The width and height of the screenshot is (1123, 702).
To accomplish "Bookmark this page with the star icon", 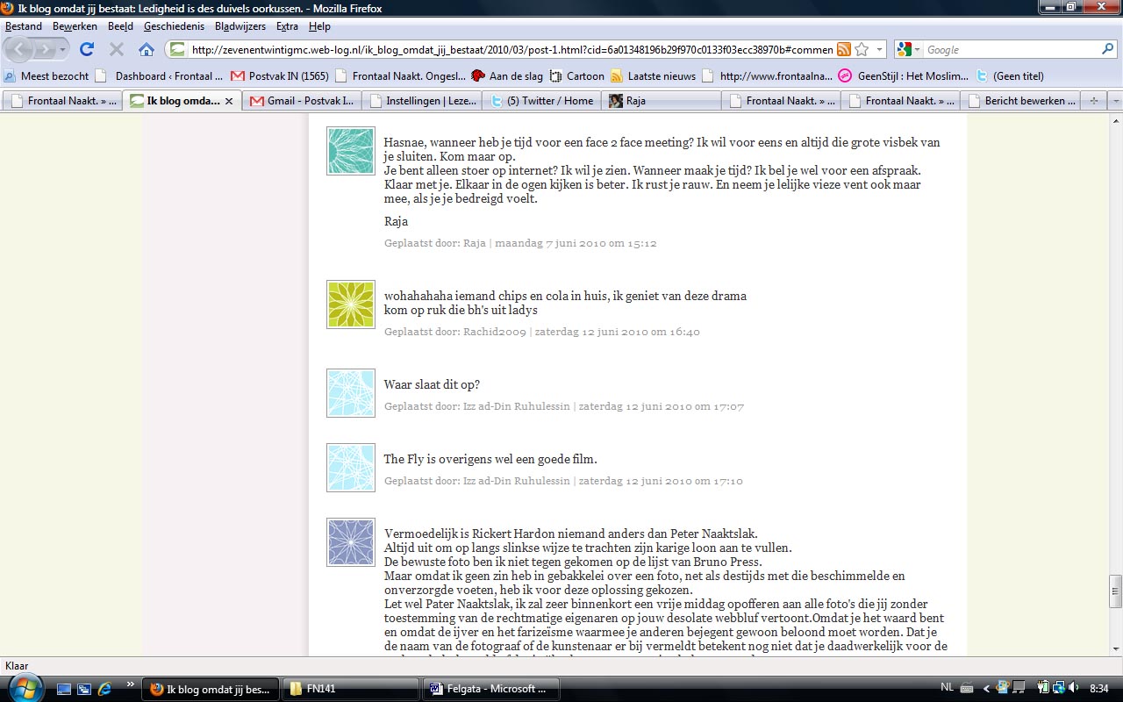I will pos(862,50).
